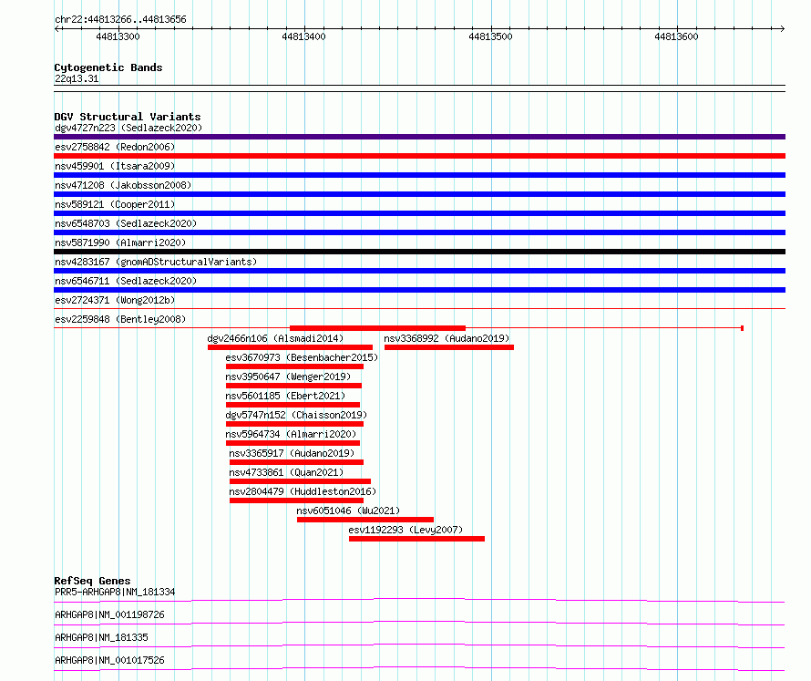The height and width of the screenshot is (681, 811).
Task: Open esv2259848 (Bentley2008) entry
Action: click(x=120, y=319)
